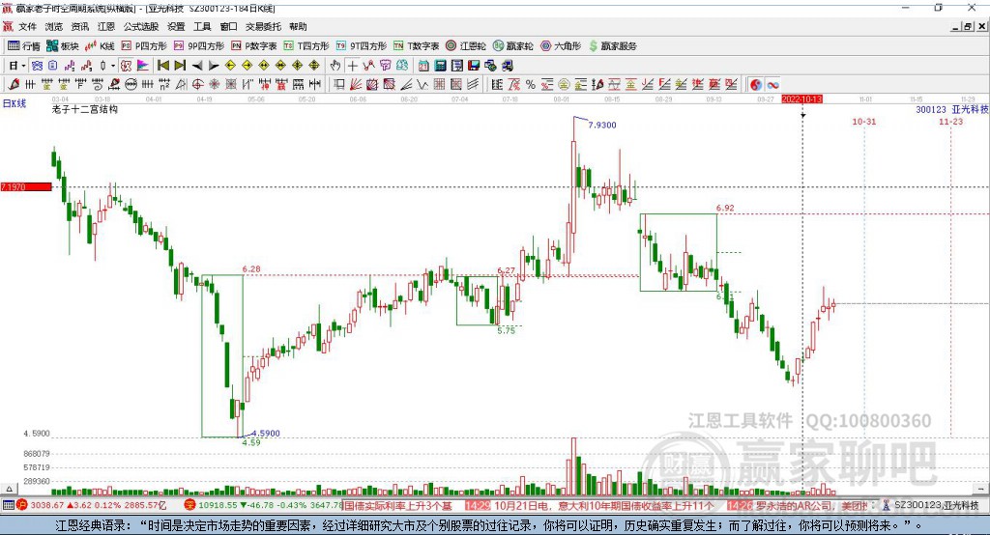Open the 江恩轮 Gann wheel
Viewport: 990px width, 535px height.
466,46
